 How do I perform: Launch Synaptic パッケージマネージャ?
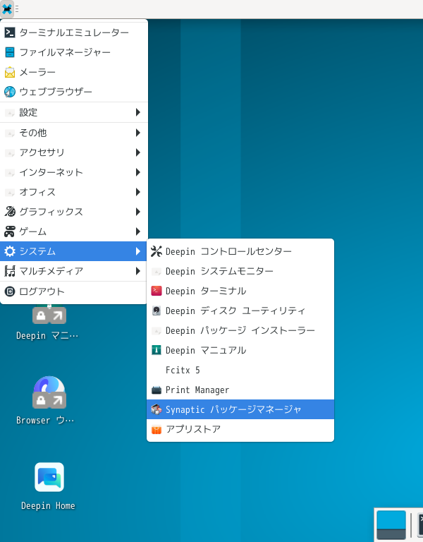pyautogui.click(x=240, y=409)
